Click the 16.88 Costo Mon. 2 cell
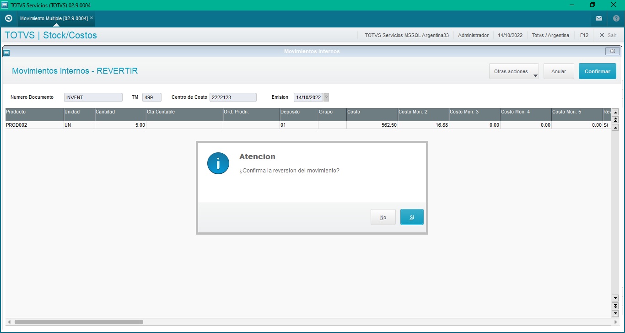Image resolution: width=625 pixels, height=333 pixels. 423,125
